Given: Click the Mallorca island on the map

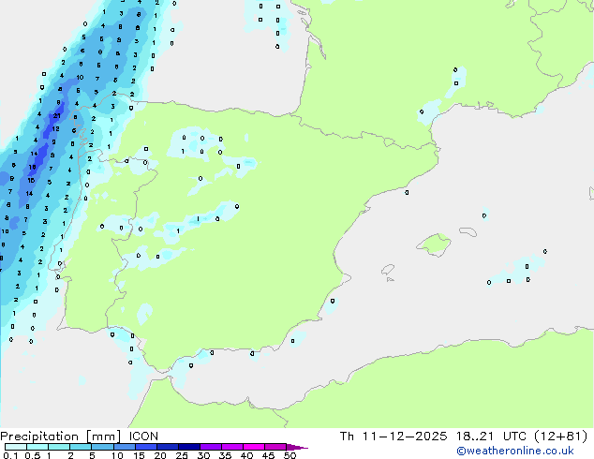Looking at the screenshot, I should (x=434, y=245).
